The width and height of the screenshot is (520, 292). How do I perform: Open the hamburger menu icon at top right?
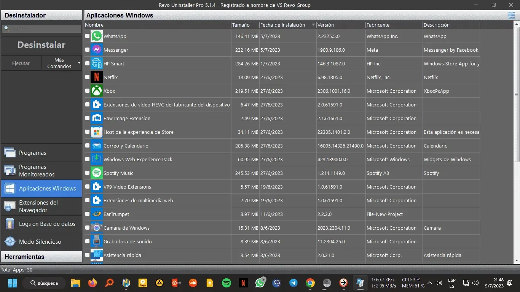tap(511, 15)
